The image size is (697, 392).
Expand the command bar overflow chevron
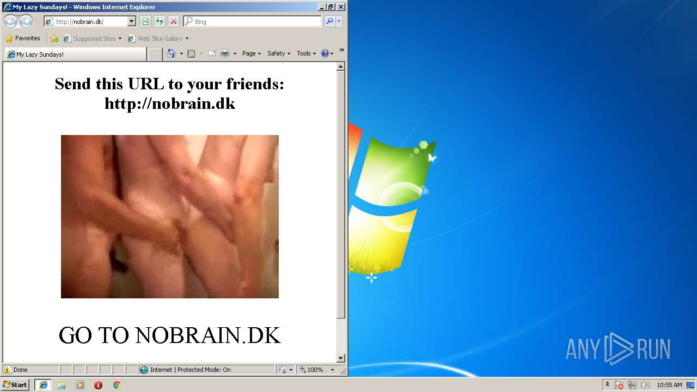click(x=342, y=50)
